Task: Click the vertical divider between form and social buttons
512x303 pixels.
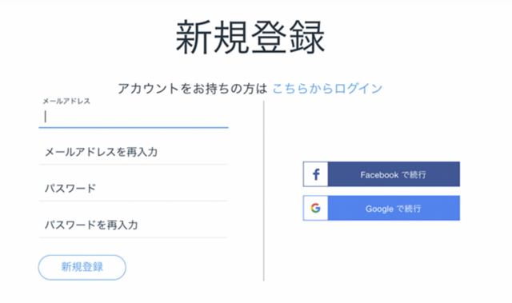Action: point(264,191)
